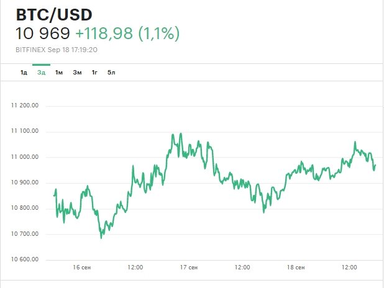384x288 pixels.
Task: Click the 11 100.00 axis label
Action: (x=25, y=131)
